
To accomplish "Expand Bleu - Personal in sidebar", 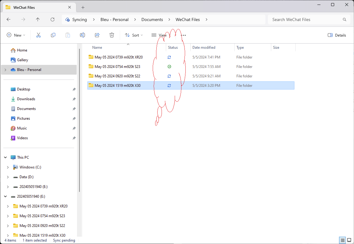I will pos(5,70).
